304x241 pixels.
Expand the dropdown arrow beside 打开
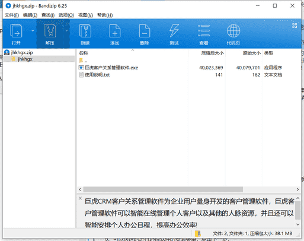tap(33, 31)
